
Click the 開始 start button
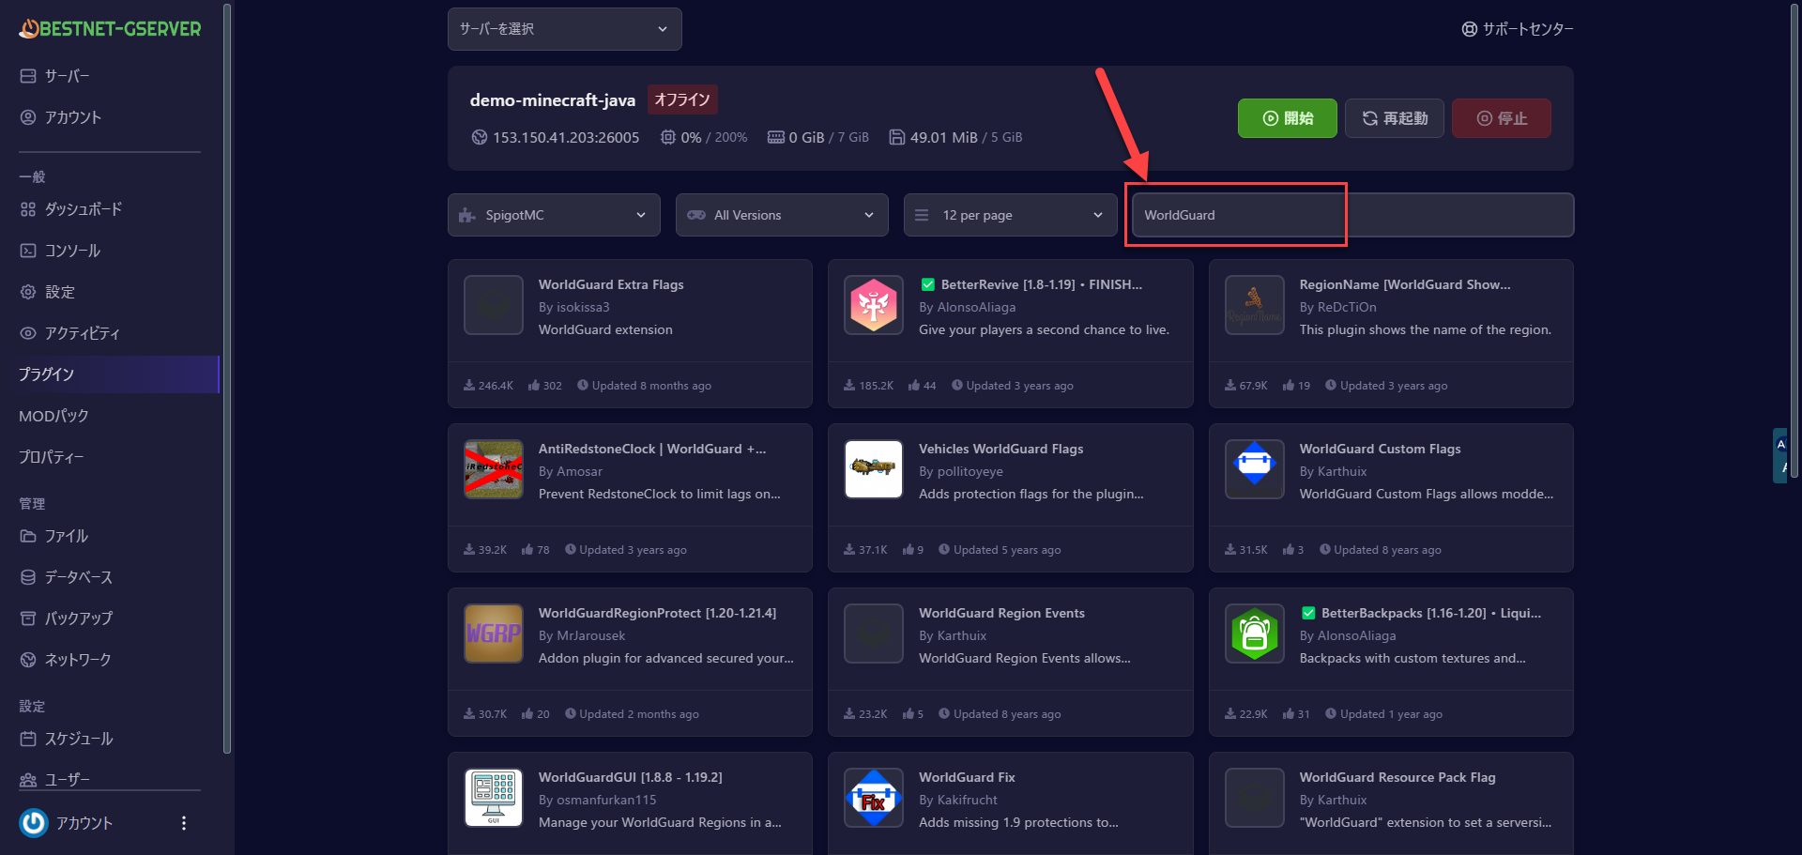[1288, 118]
